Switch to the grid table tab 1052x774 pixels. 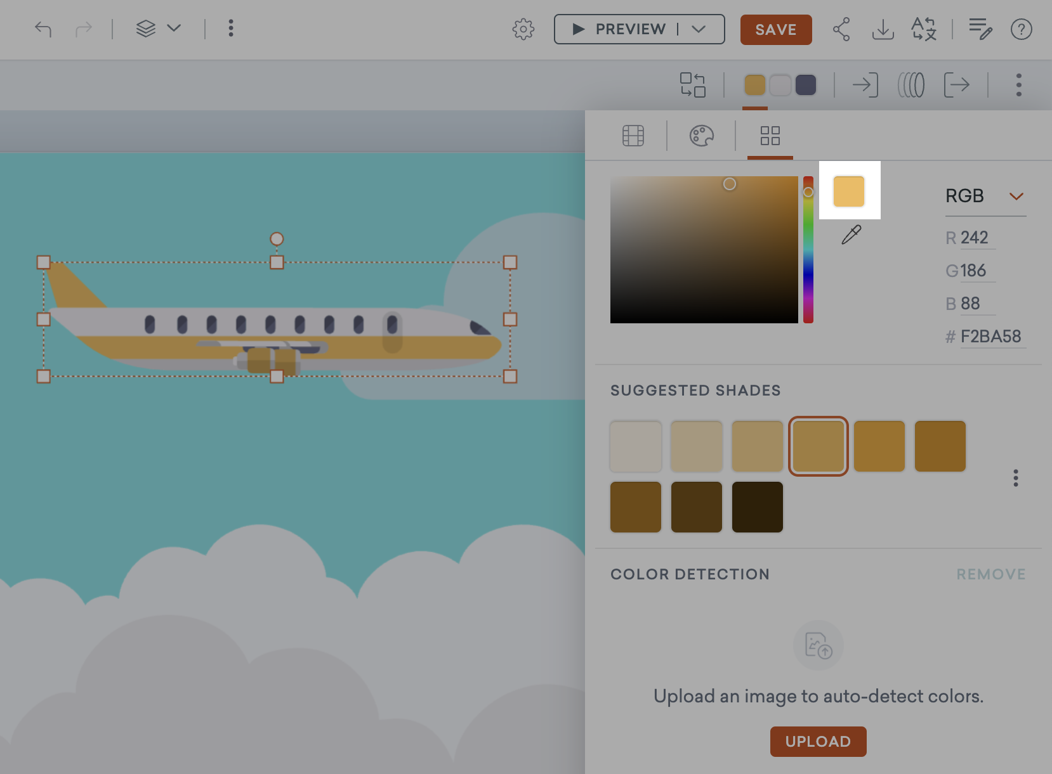(633, 136)
